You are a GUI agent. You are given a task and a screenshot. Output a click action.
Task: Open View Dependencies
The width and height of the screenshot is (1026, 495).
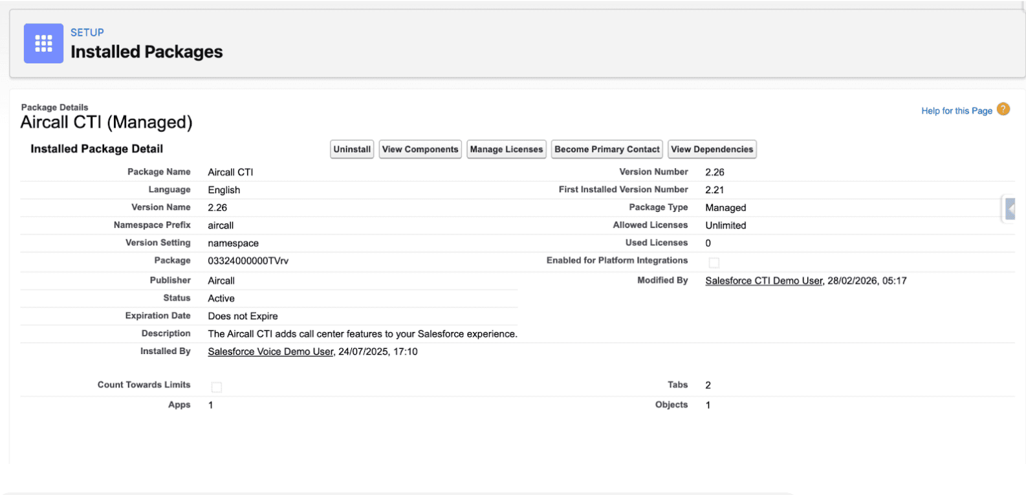[x=712, y=149]
